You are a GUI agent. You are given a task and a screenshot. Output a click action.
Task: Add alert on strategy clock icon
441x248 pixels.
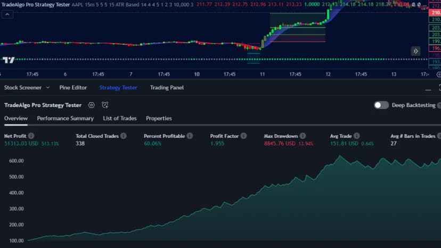tap(105, 105)
